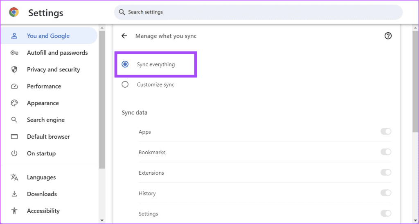Open Performance settings
The width and height of the screenshot is (419, 224).
(x=50, y=86)
